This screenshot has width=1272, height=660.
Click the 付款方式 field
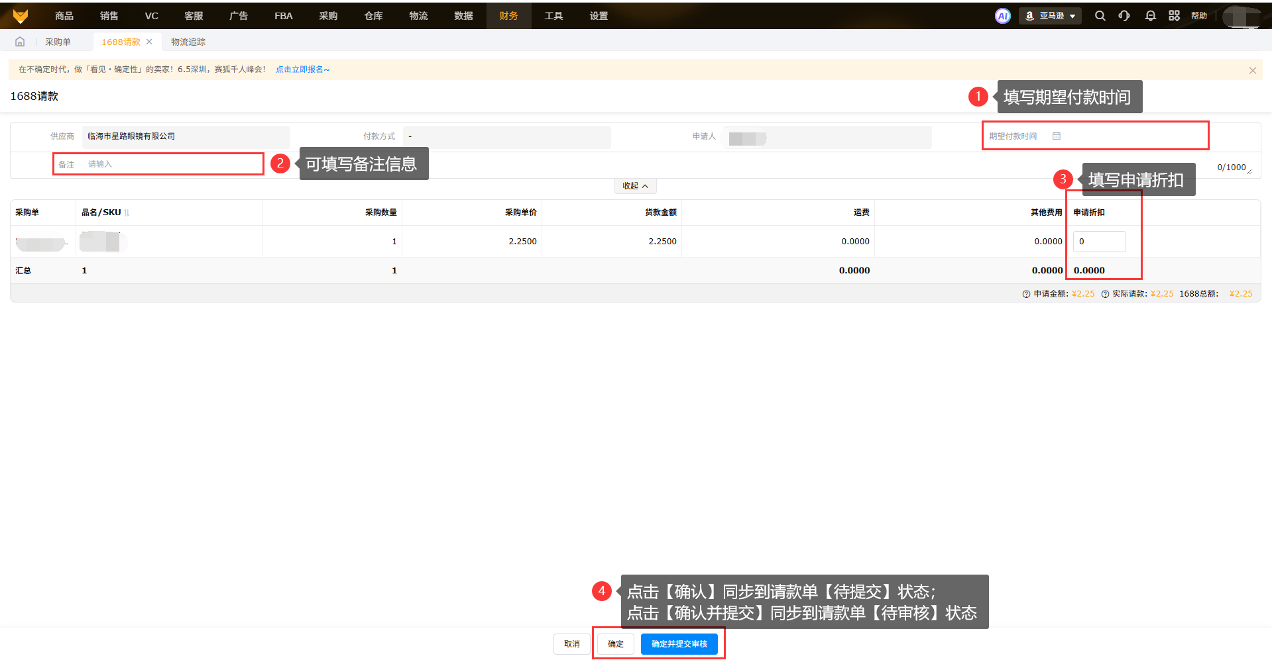[x=507, y=136]
